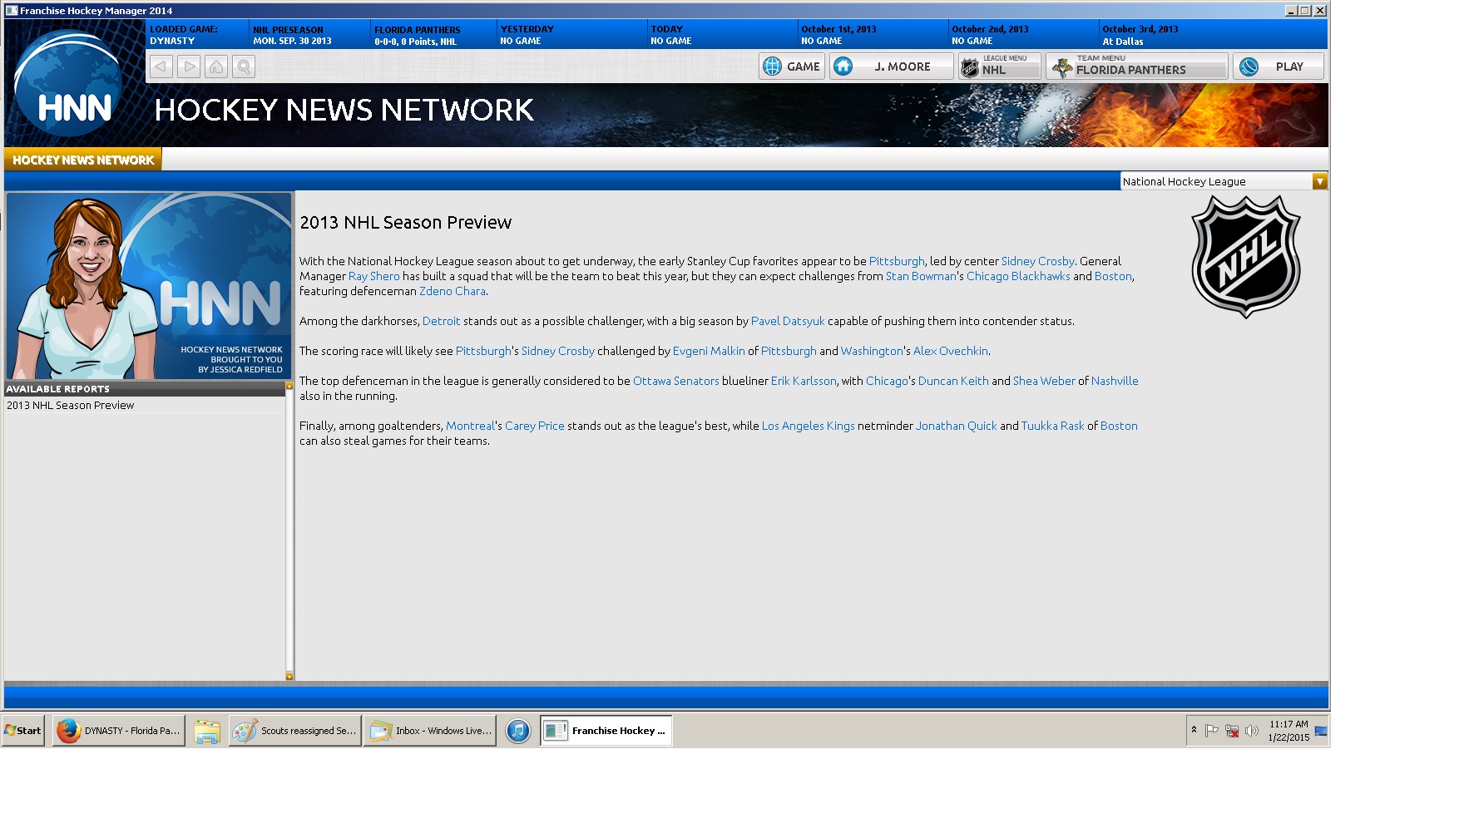Switch to the Inbox Windows Live taskbar window
The image size is (1464, 823).
pos(430,731)
